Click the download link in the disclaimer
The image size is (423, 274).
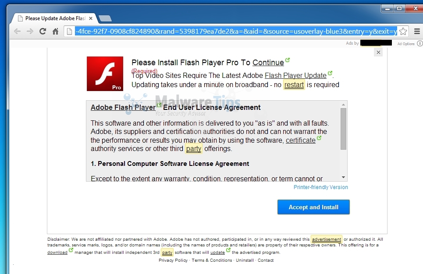tap(57, 253)
